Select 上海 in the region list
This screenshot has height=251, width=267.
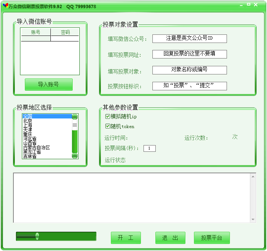click(x=47, y=125)
